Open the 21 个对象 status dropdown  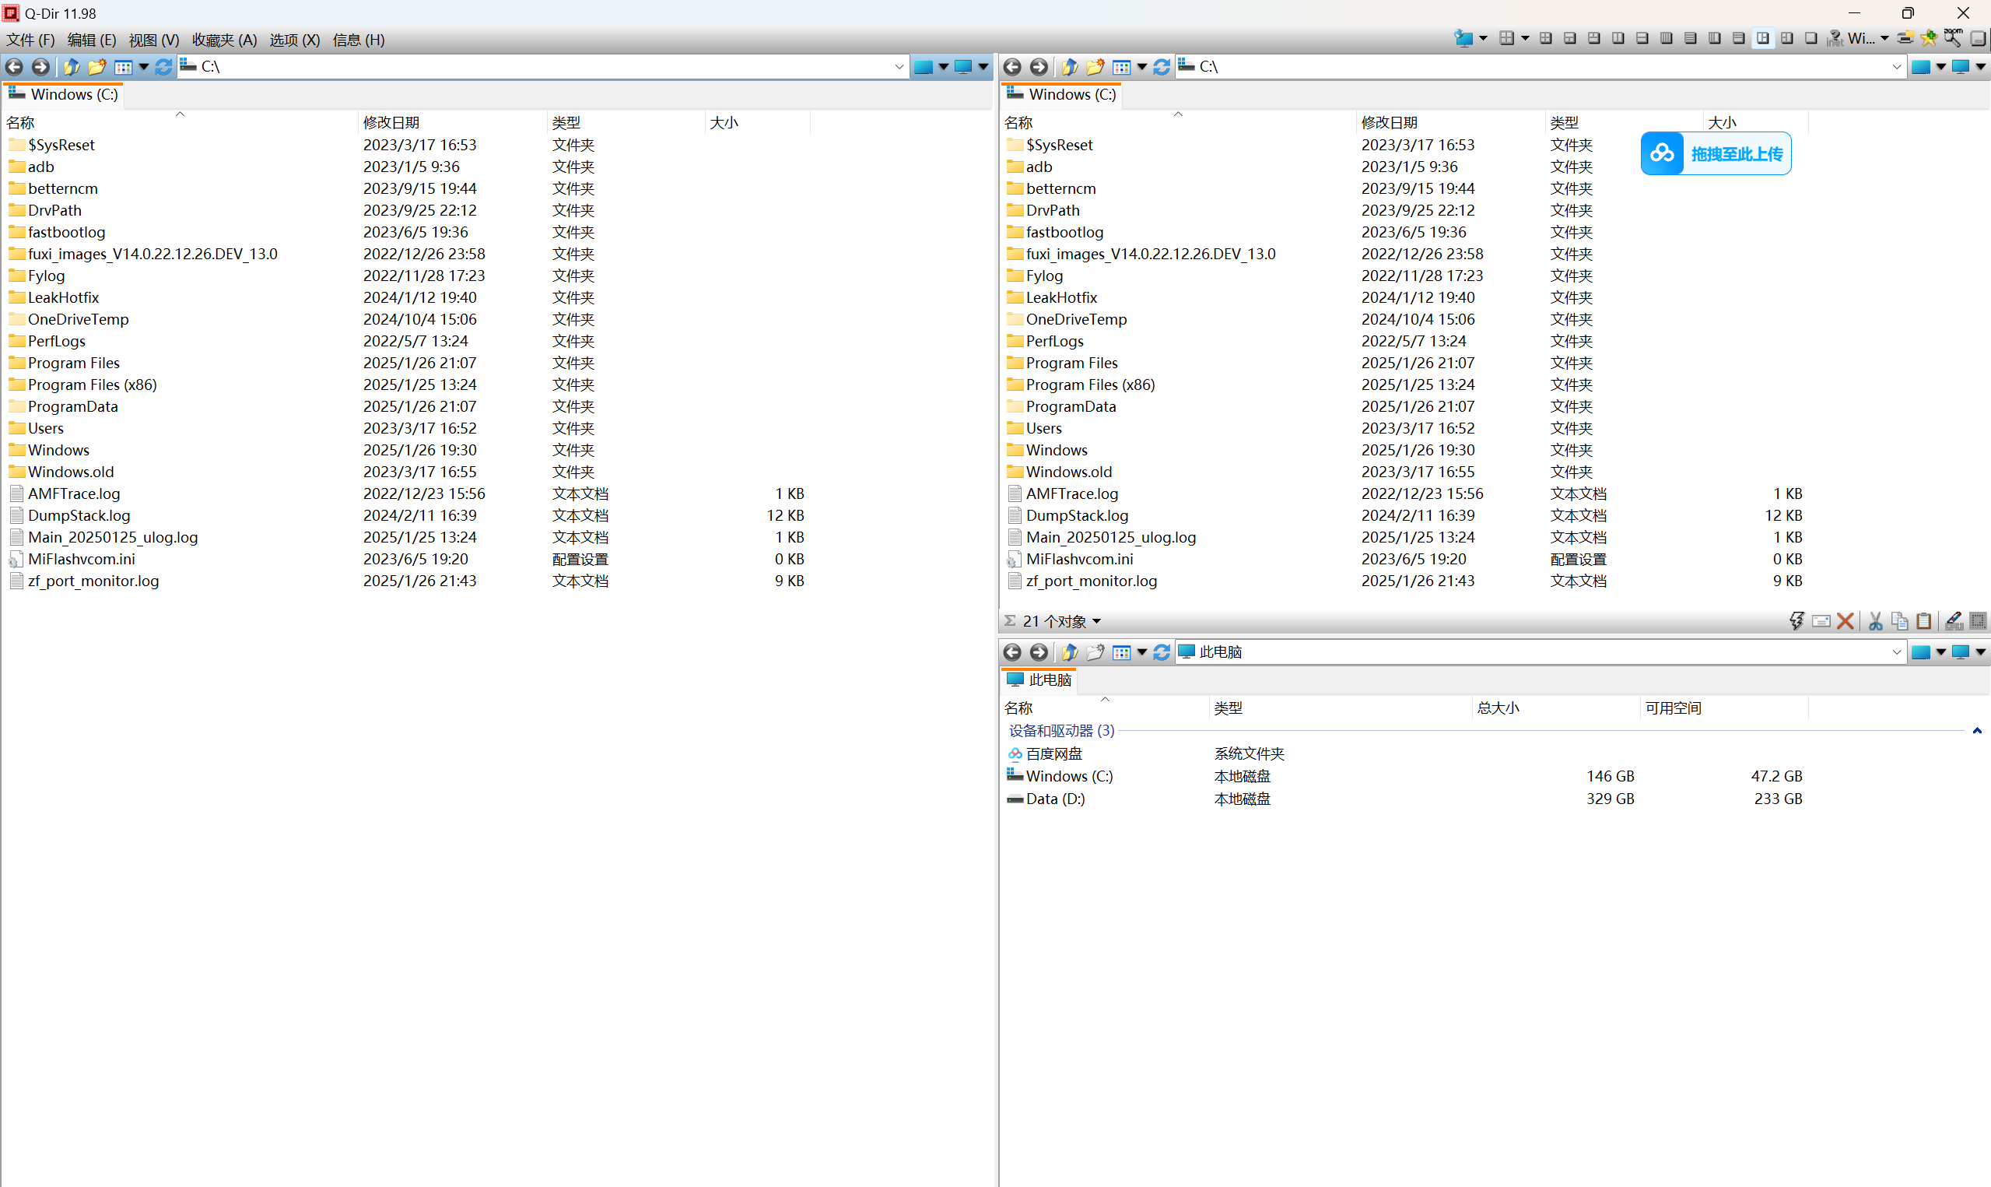pos(1096,621)
